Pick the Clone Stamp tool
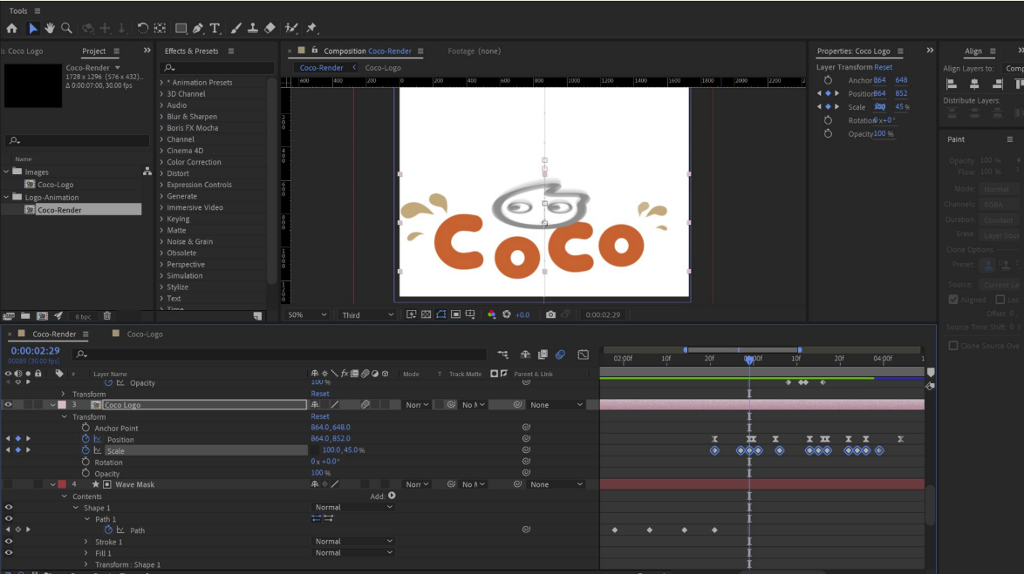Viewport: 1024px width, 574px height. point(253,28)
